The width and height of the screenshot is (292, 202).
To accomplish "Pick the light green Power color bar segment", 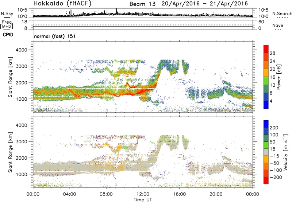I will pos(266,81).
